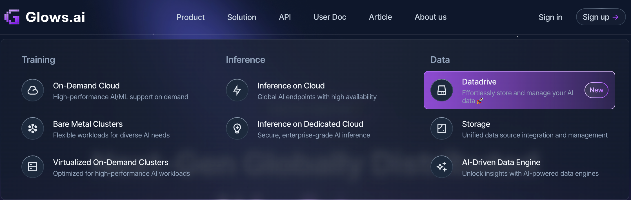
Task: Open the Storage product link
Action: pos(476,124)
